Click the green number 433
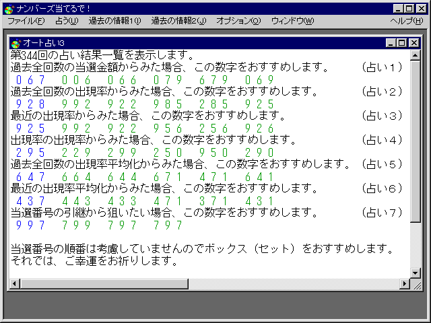Viewport: 431px width, 323px height. pyautogui.click(x=122, y=201)
